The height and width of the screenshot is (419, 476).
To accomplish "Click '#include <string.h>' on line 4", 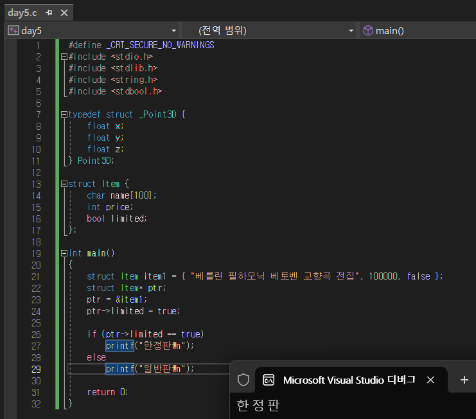I will [113, 80].
